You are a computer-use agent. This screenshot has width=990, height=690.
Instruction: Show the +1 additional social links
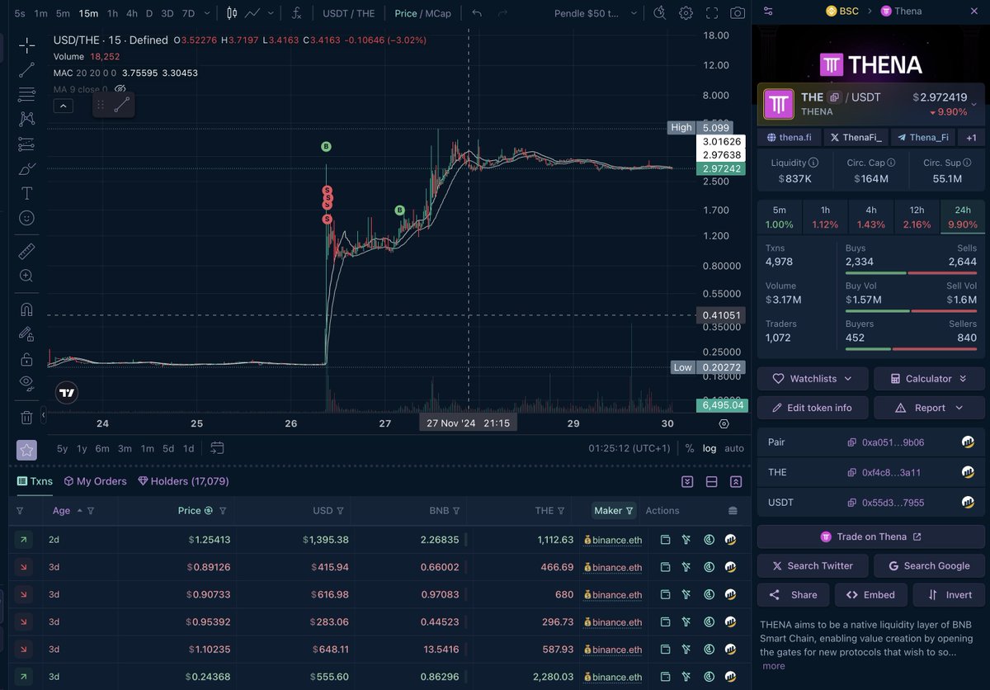click(x=971, y=138)
